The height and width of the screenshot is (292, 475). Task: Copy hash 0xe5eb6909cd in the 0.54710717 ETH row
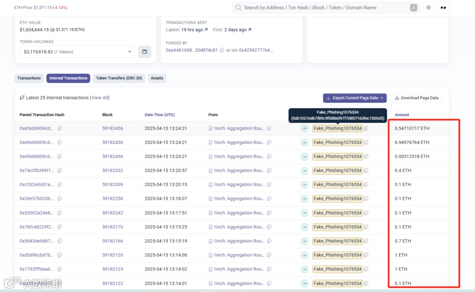(60, 128)
